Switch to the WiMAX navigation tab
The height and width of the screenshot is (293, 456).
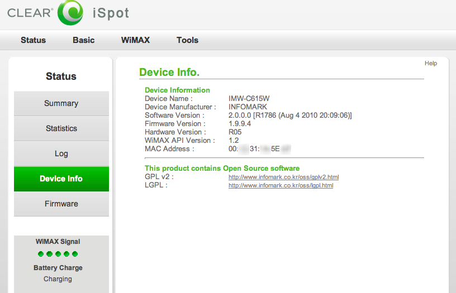click(136, 40)
